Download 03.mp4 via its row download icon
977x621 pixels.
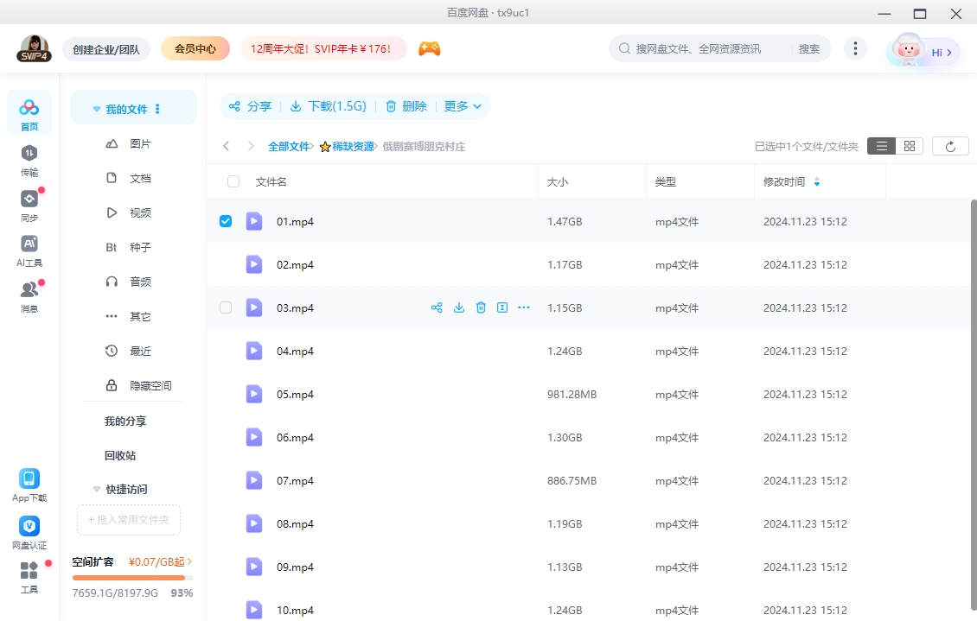pos(458,307)
